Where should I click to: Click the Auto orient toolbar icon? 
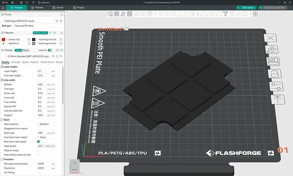pyautogui.click(x=123, y=14)
